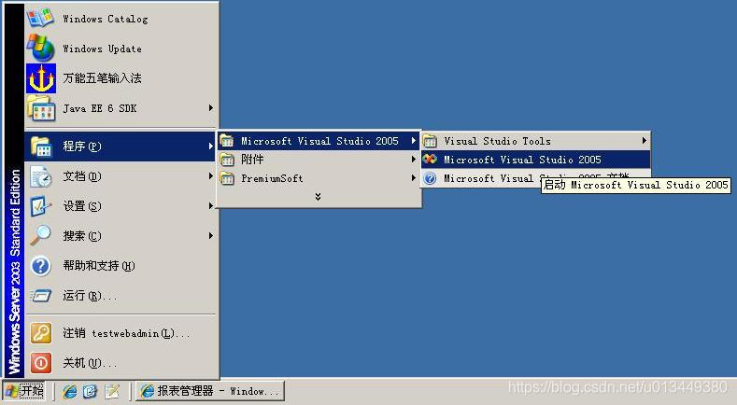Click the 搜索(C) magnifier icon
This screenshot has width=737, height=405.
[41, 235]
